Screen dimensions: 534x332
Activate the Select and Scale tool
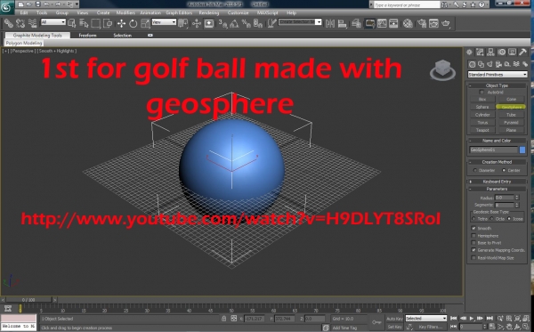[145, 23]
